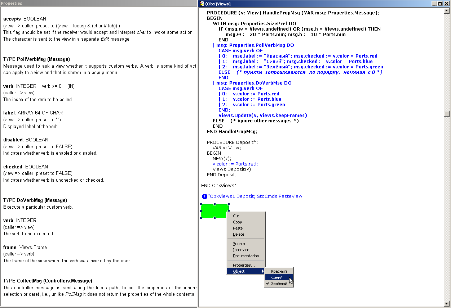Image resolution: width=451 pixels, height=308 pixels.
Task: Pick Красный color option in submenu
Action: (279, 271)
